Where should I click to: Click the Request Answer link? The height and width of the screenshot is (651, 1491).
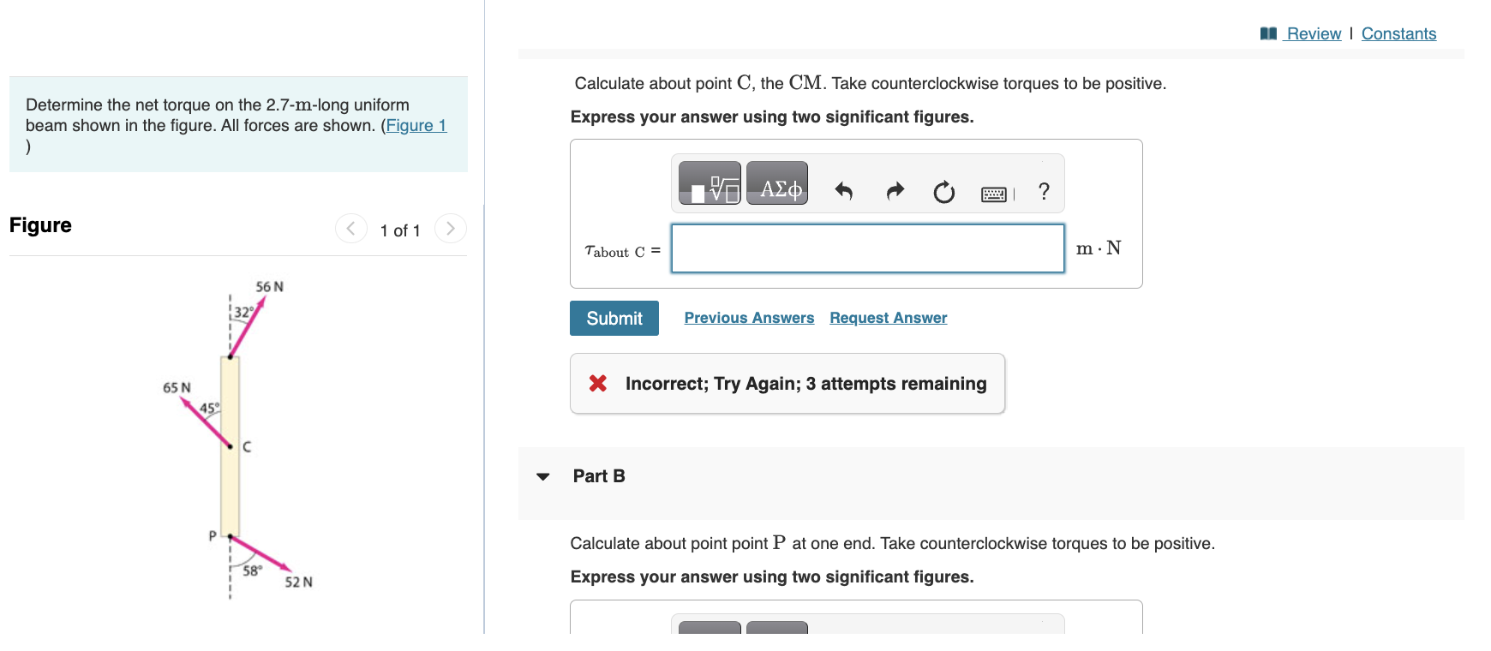coord(888,318)
